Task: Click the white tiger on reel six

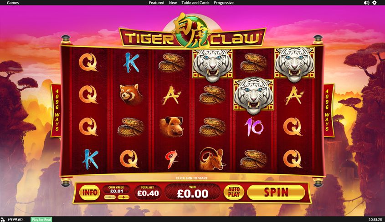Action: coord(294,64)
